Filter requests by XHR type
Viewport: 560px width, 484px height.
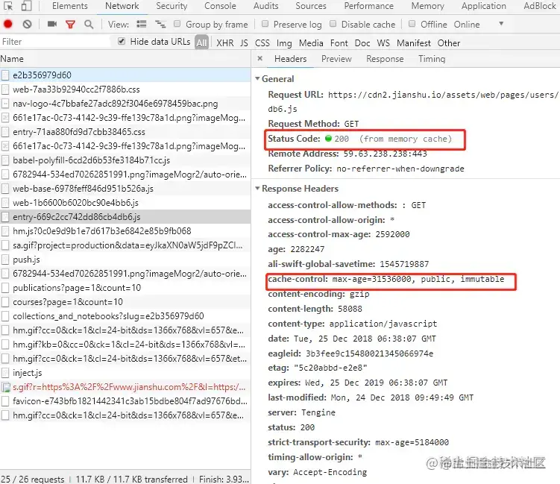(x=225, y=43)
